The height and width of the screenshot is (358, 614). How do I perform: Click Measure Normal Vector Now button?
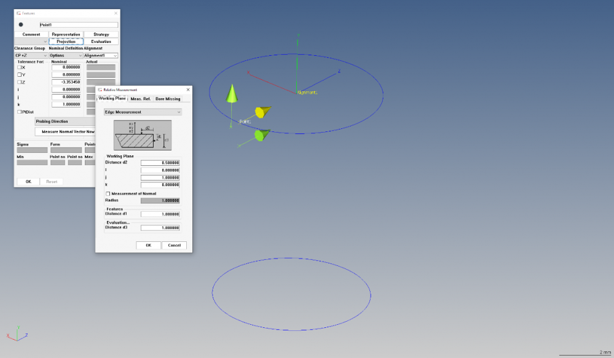point(65,132)
